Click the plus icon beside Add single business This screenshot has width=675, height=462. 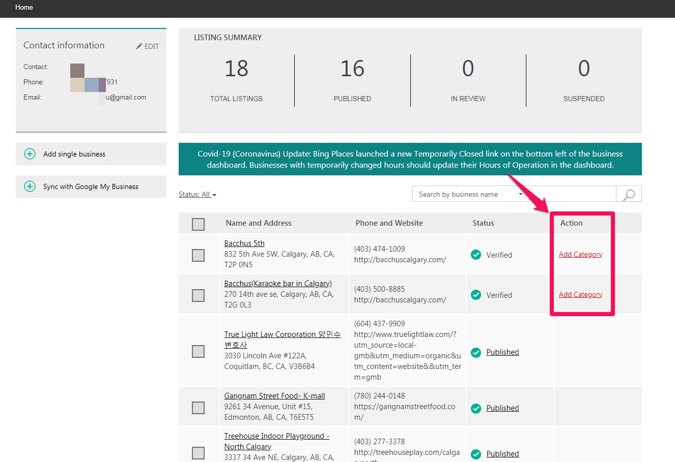30,154
